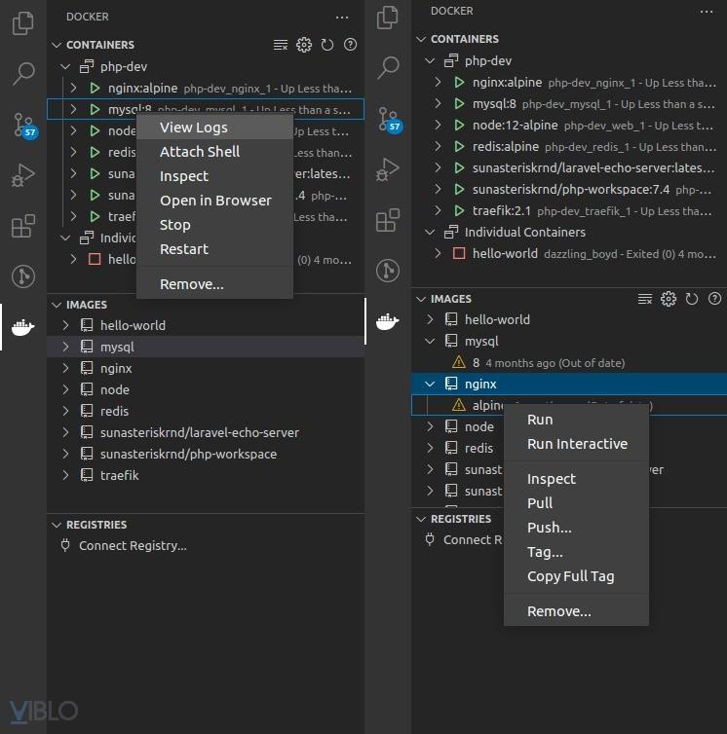Click the help icon in the Images header
The image size is (727, 734).
[715, 299]
